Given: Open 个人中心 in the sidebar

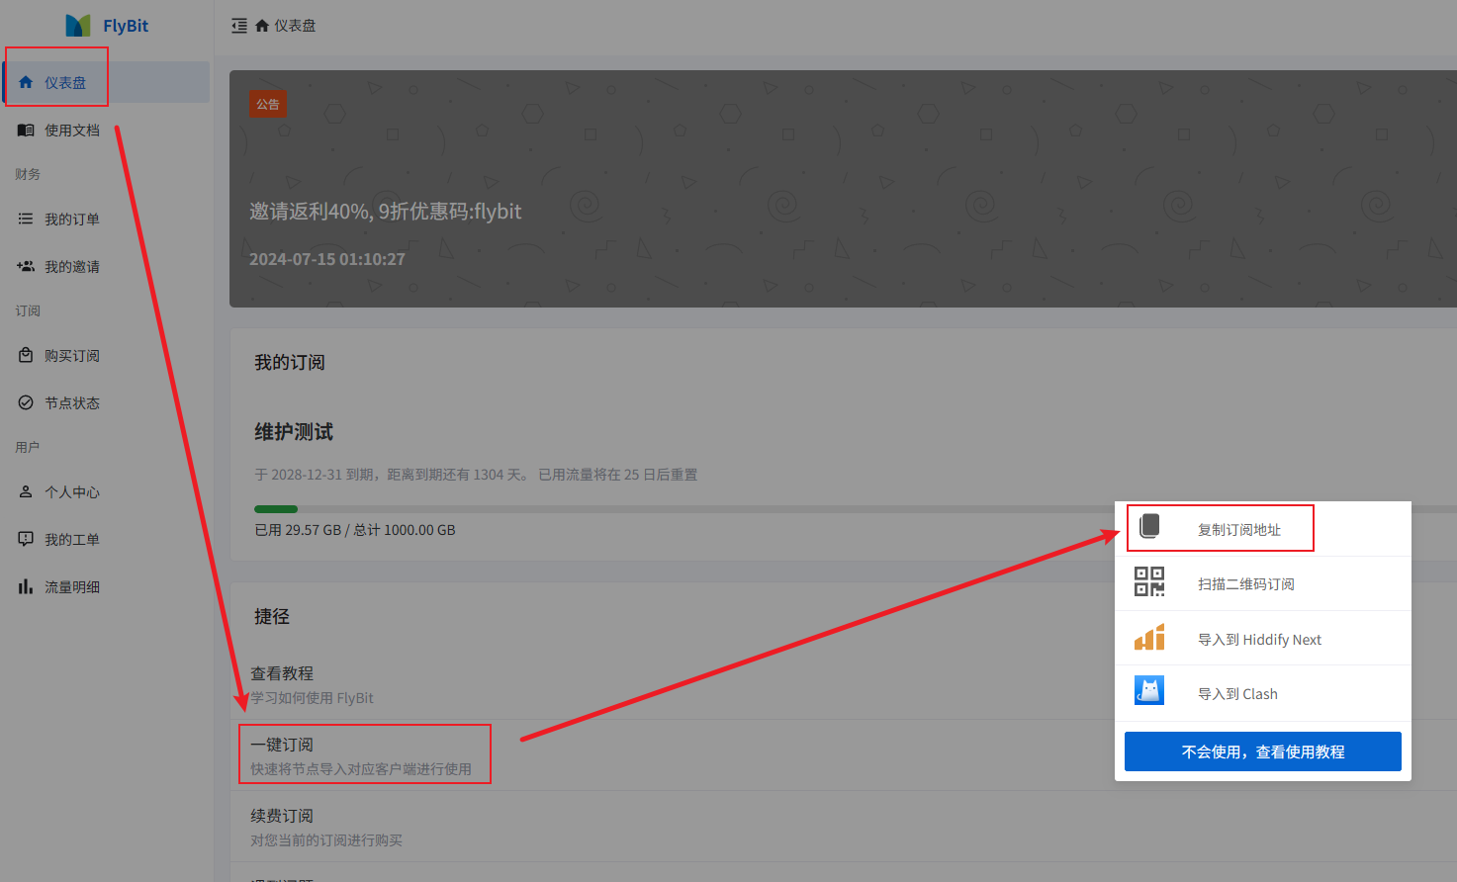Looking at the screenshot, I should coord(71,492).
